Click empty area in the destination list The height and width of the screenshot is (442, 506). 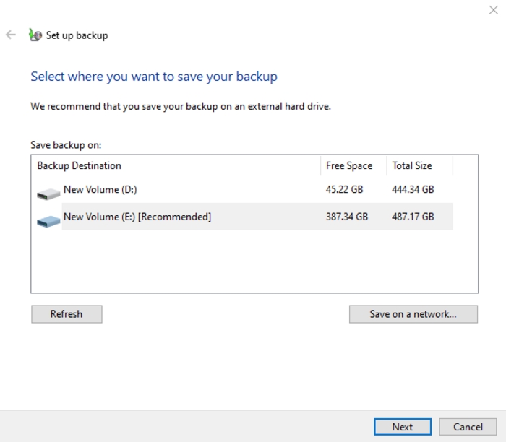(x=253, y=264)
